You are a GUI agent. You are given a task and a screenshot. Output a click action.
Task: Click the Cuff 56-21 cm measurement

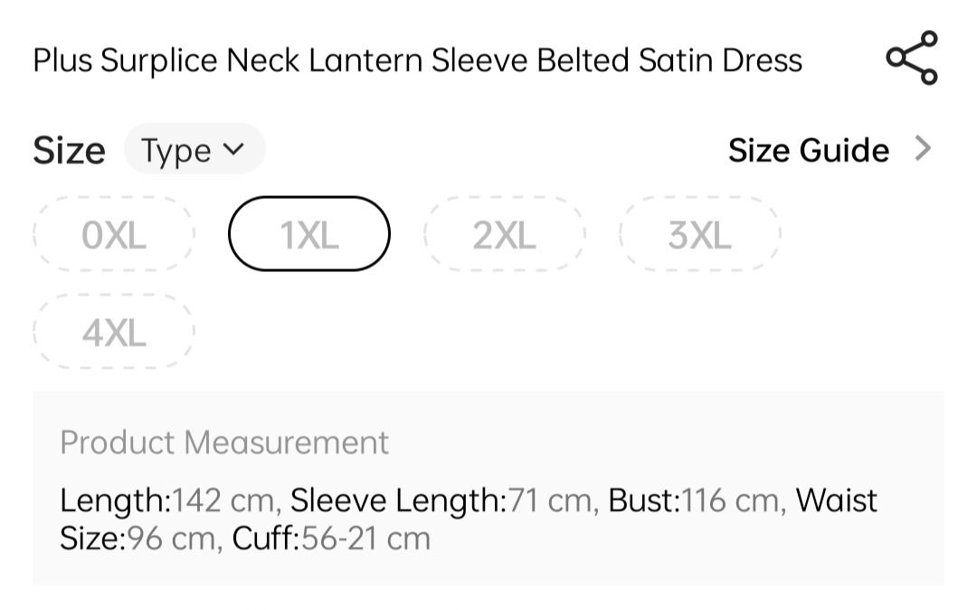point(331,539)
